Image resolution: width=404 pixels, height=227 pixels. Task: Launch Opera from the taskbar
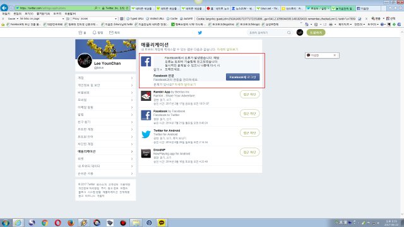57,223
